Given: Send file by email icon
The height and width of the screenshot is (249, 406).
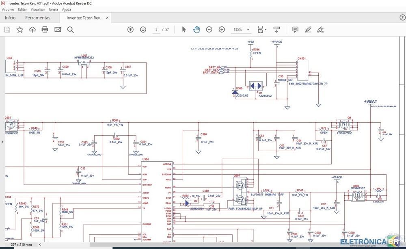Looking at the screenshot, I should pos(58,30).
